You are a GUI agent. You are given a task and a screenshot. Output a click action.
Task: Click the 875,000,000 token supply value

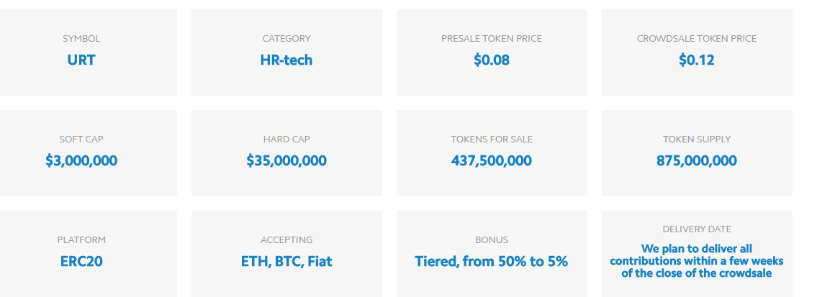[x=697, y=160]
